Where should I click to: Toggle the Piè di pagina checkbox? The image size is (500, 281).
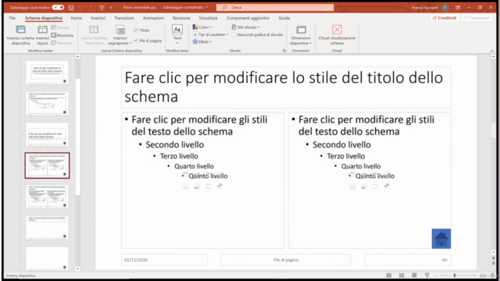(x=136, y=41)
